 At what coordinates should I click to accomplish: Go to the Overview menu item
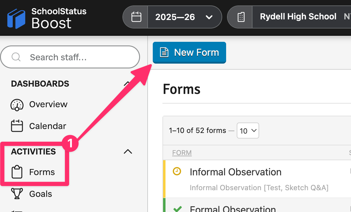pos(48,104)
